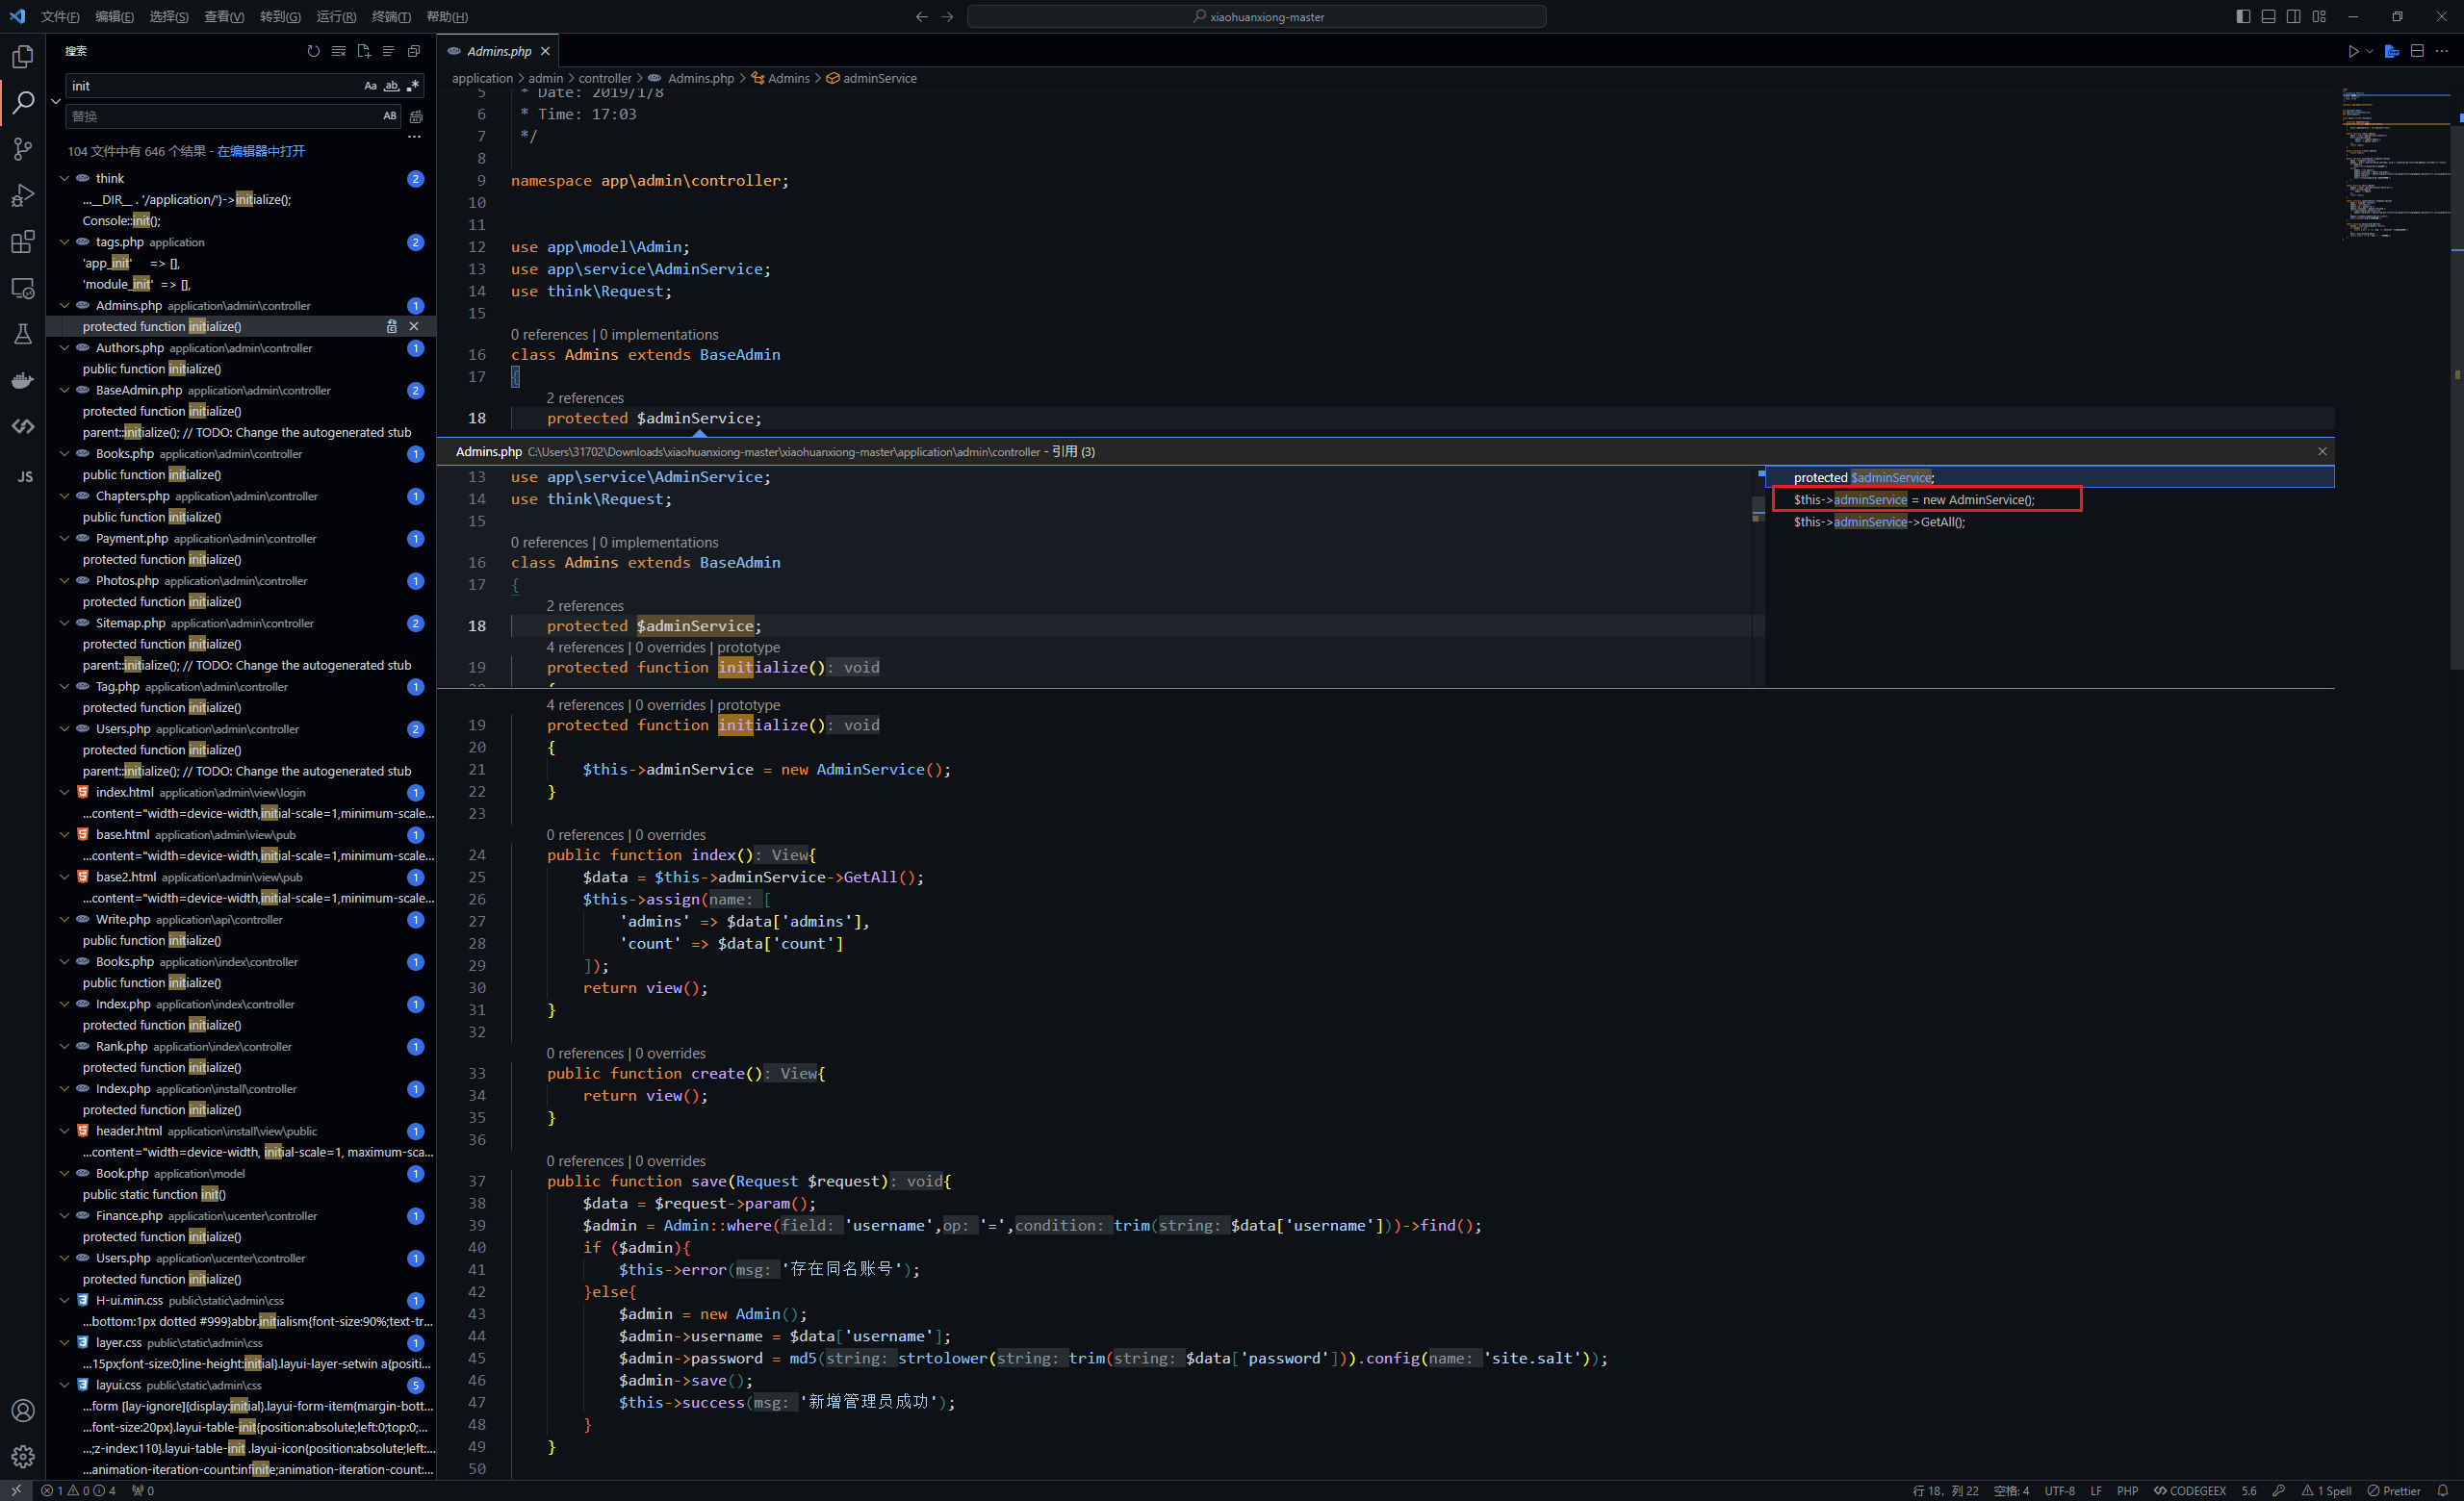The width and height of the screenshot is (2464, 1501).
Task: Go back with navigation arrow in title bar
Action: (x=921, y=16)
